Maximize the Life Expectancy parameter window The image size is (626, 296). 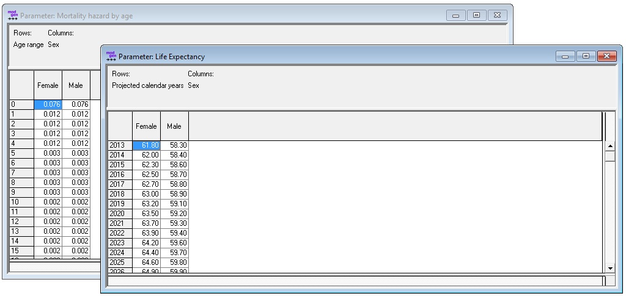pyautogui.click(x=585, y=56)
